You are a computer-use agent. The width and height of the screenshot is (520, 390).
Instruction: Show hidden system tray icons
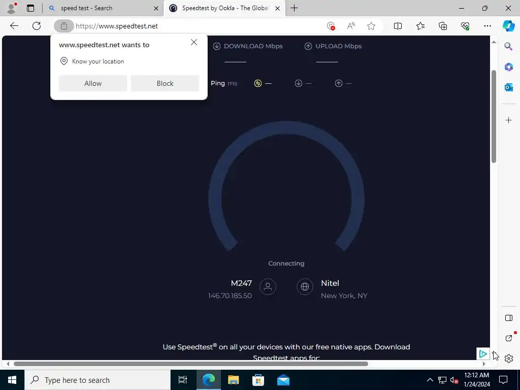pyautogui.click(x=430, y=380)
